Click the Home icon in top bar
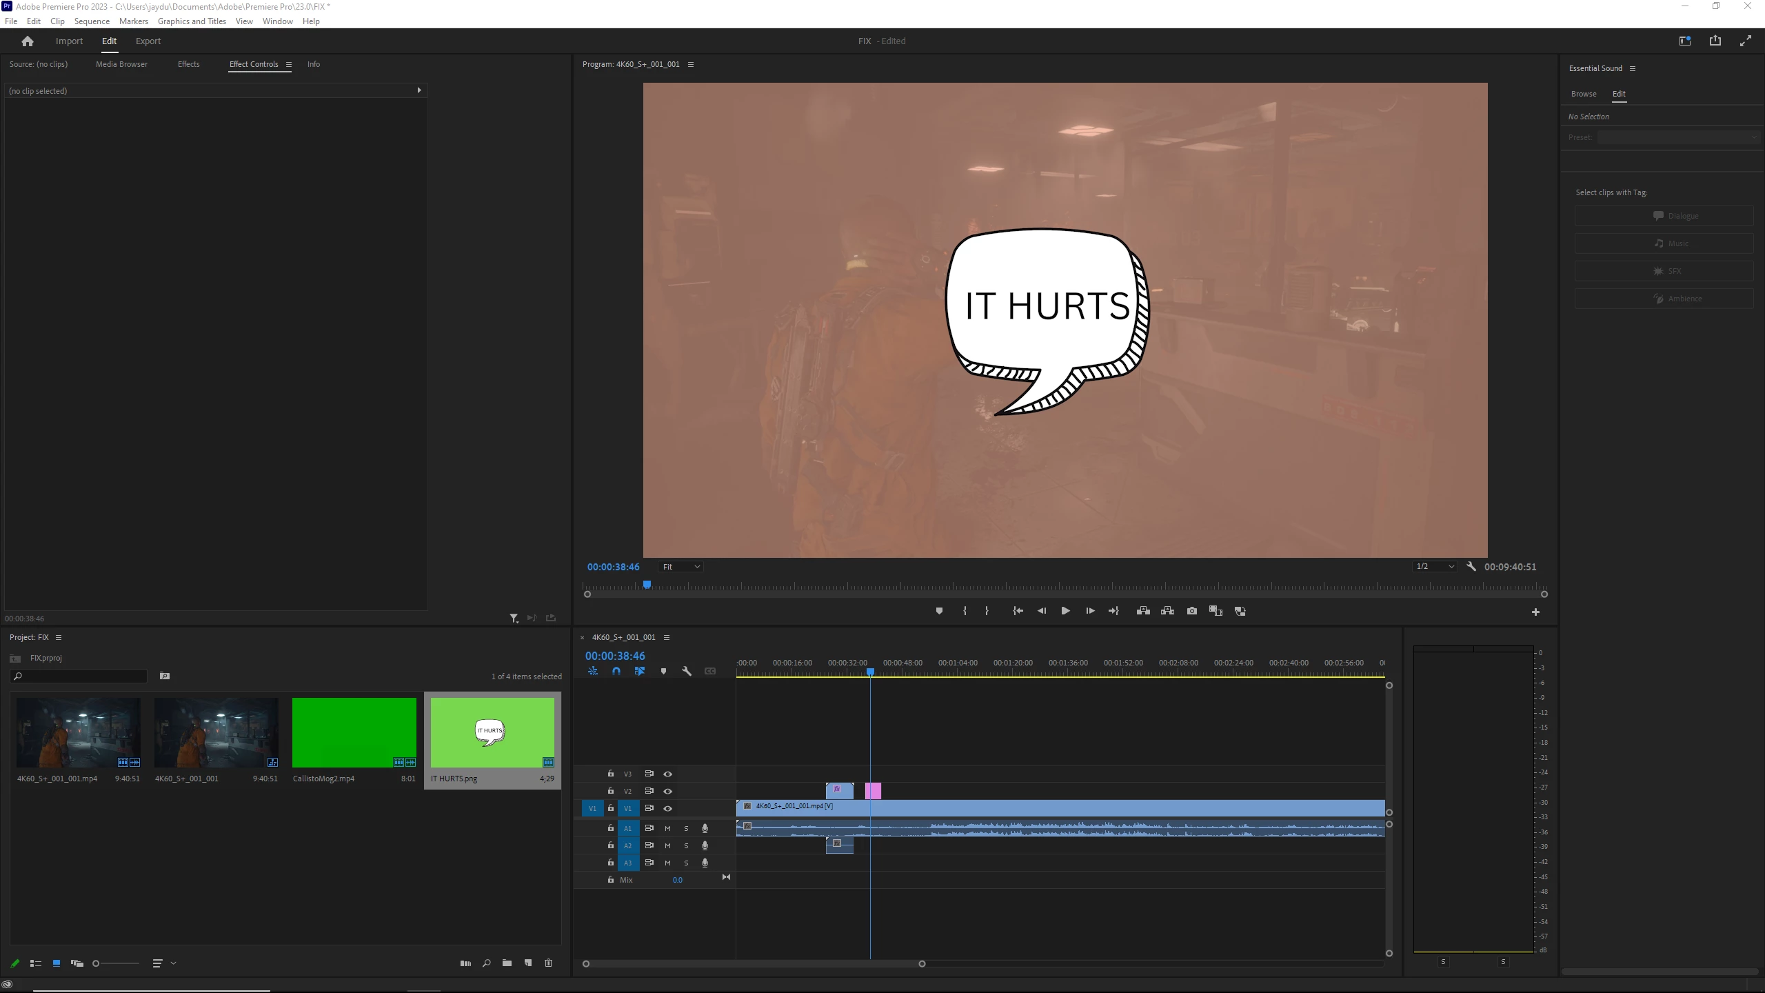Image resolution: width=1765 pixels, height=993 pixels. tap(28, 41)
